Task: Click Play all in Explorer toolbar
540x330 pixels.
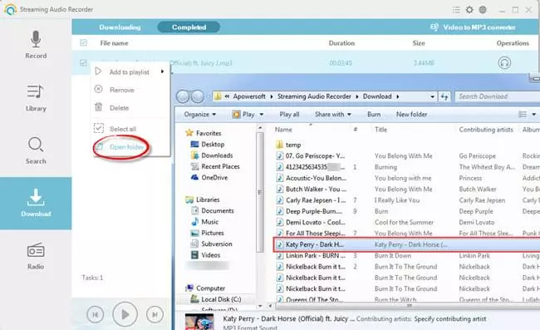Action: [289, 115]
